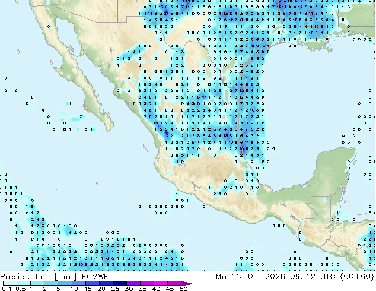
Task: Click the legend swatch between 20 and 25
Action: pos(106,283)
